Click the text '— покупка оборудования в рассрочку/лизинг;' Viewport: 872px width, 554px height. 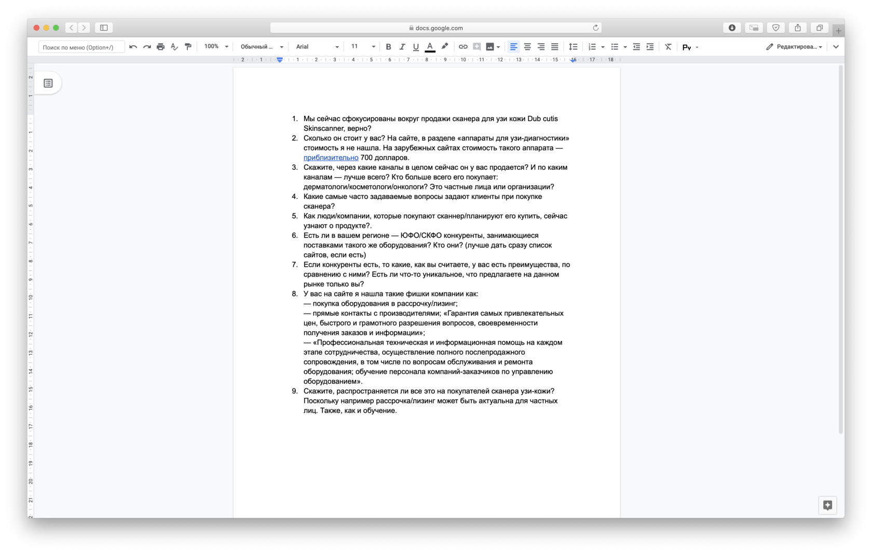tap(380, 304)
